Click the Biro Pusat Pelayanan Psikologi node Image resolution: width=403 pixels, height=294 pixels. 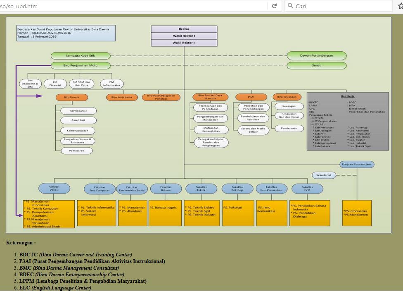[161, 97]
